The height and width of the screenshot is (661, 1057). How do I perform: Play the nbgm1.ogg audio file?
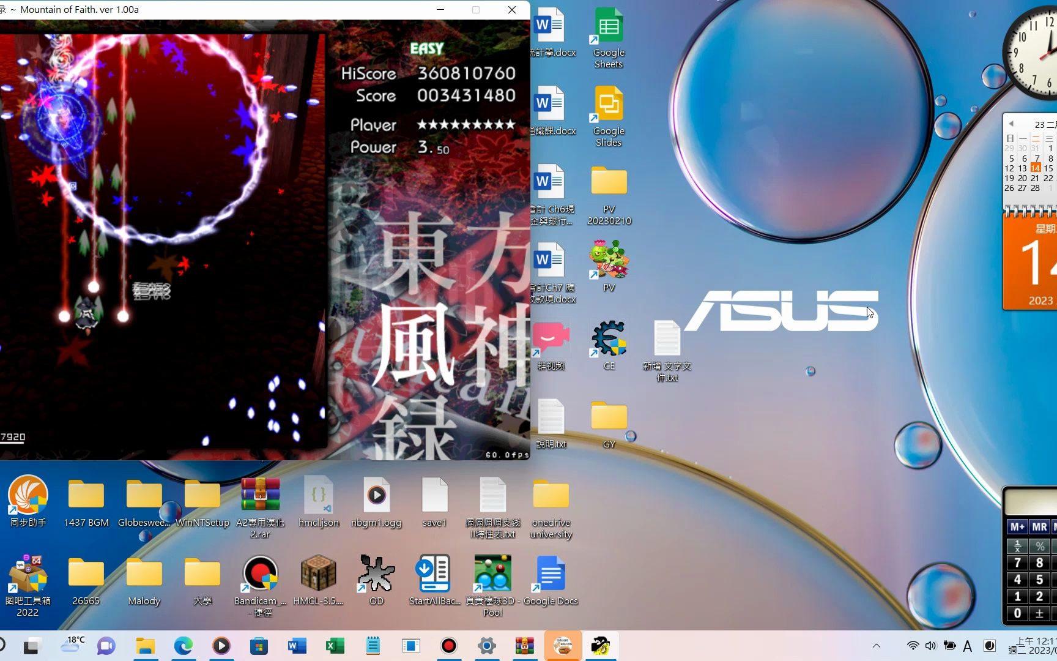[376, 501]
